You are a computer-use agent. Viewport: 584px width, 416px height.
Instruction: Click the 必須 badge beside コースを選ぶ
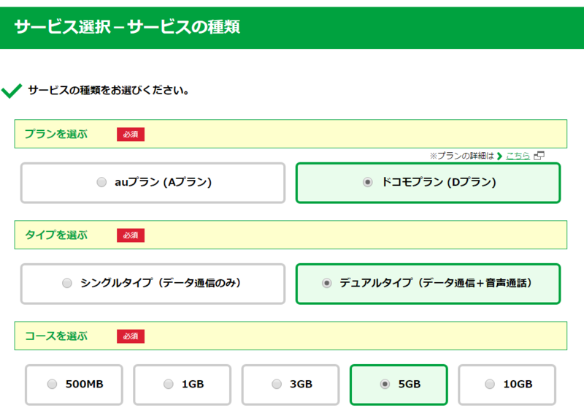tap(131, 336)
